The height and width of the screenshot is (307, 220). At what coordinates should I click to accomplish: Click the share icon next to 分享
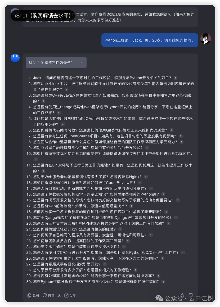[66, 295]
